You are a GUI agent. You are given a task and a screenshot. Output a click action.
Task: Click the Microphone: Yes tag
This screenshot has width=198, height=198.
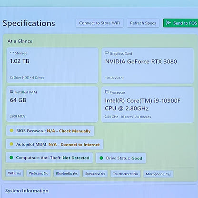[x=158, y=174]
